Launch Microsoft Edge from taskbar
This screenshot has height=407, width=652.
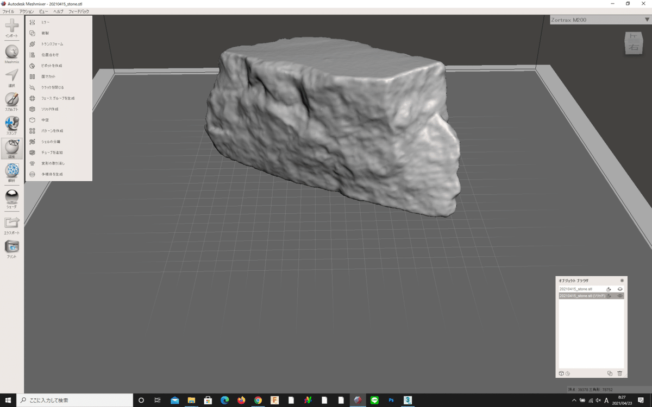click(224, 400)
